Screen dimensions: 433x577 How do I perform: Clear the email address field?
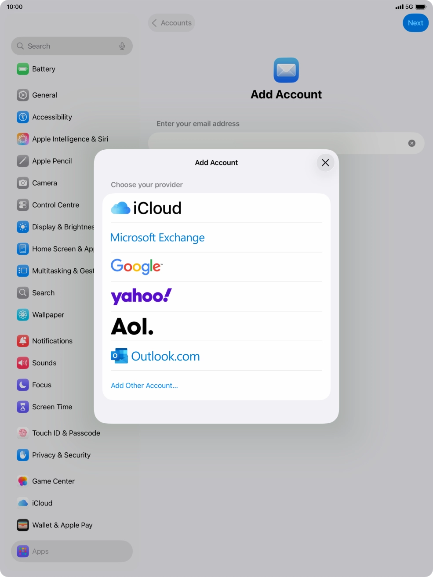click(x=412, y=143)
